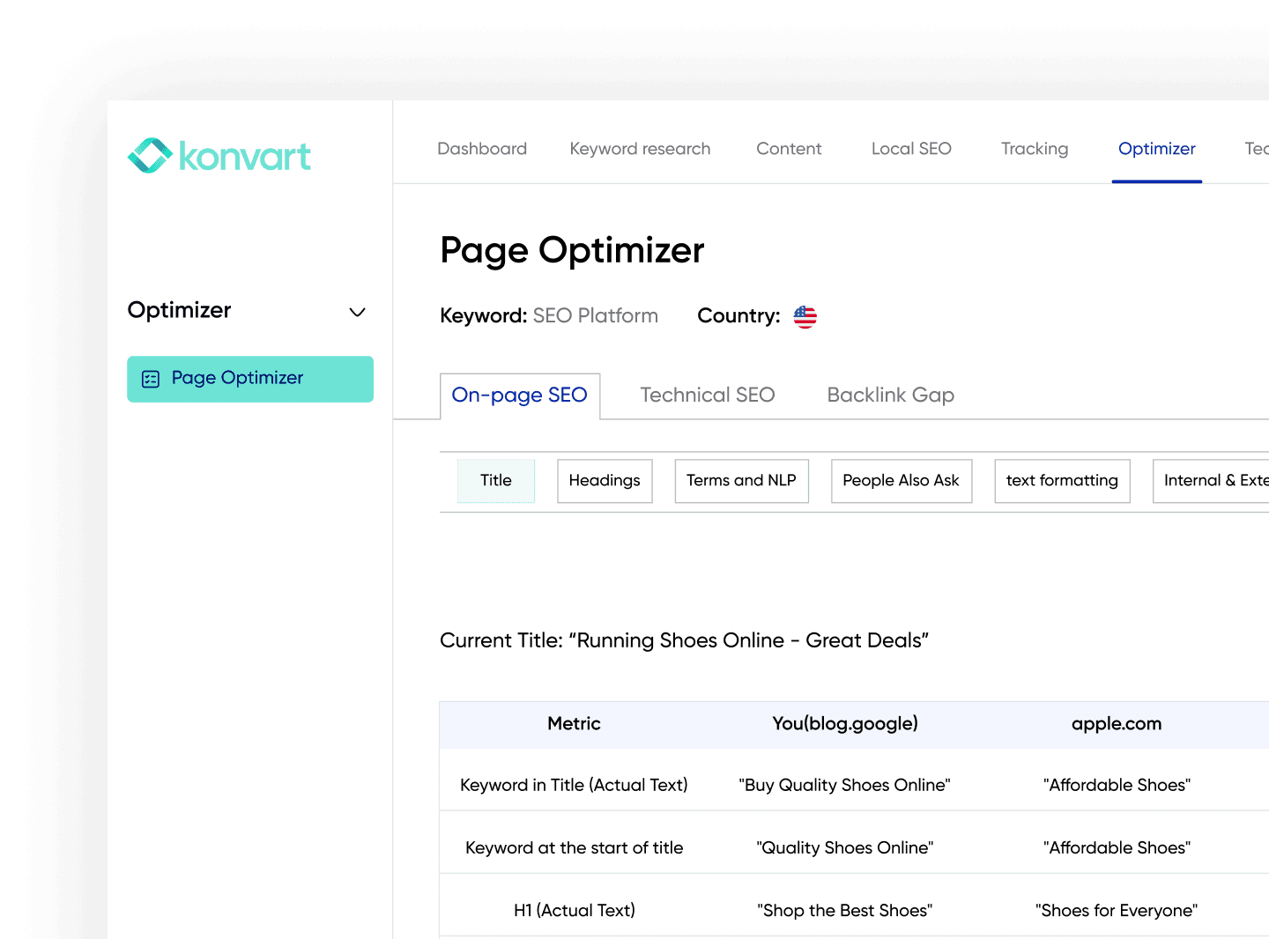Open the Backlink Gap tab
Screen dimensions: 1269x939
890,395
